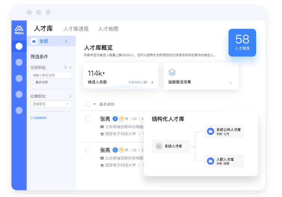Switch to 人才库透视 tab
This screenshot has height=197, width=282.
coord(76,29)
